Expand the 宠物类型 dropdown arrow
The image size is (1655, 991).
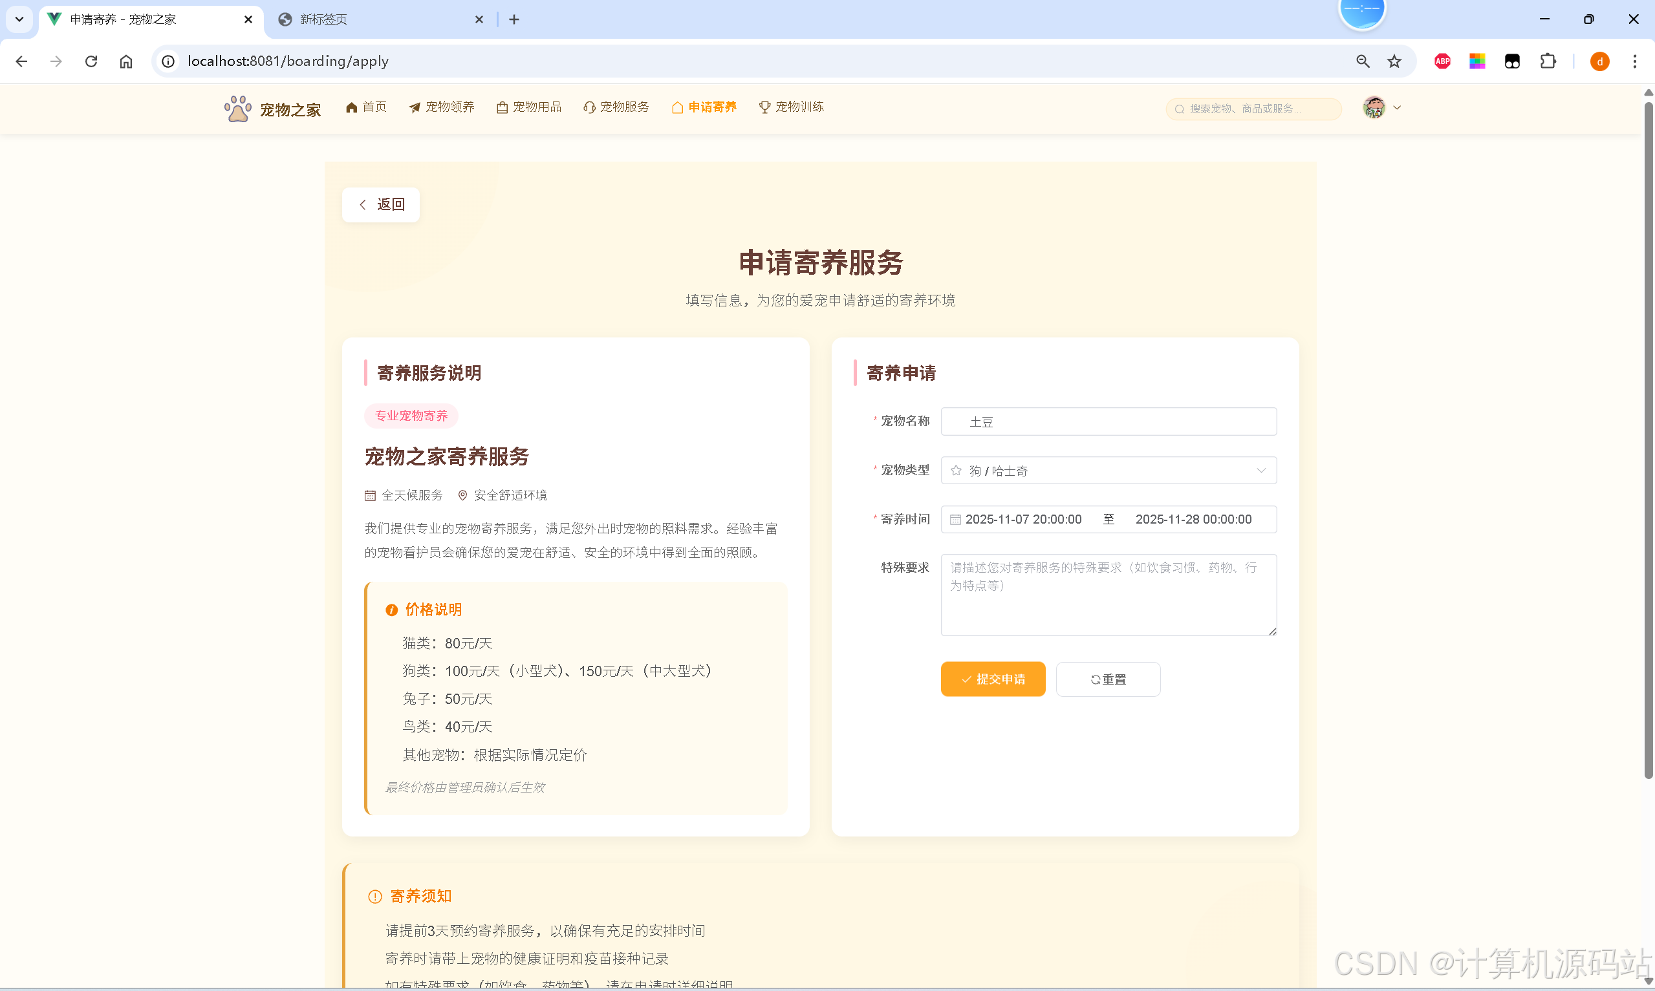tap(1261, 470)
